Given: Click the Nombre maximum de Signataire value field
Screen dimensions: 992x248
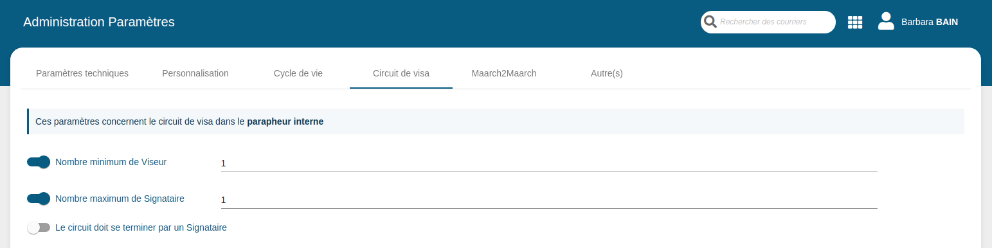Looking at the screenshot, I should [549, 200].
